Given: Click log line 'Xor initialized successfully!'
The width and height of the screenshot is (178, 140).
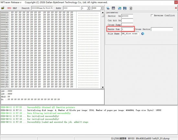Looking at the screenshot, I should coord(30,119).
